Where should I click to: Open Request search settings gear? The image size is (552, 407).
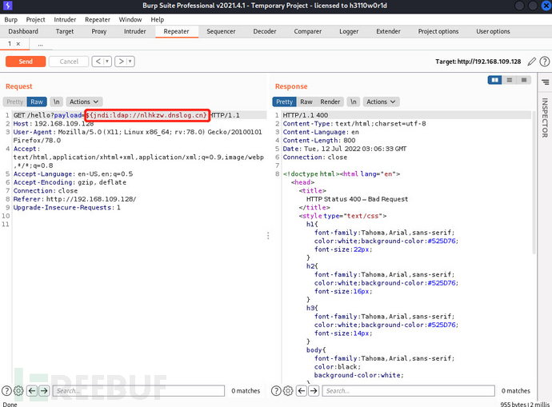18,391
